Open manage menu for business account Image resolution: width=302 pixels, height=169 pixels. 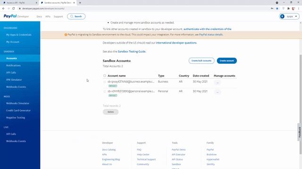tap(218, 83)
